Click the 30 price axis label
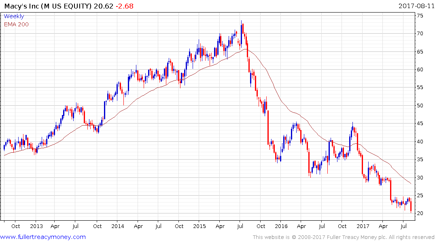The height and width of the screenshot is (243, 435). click(x=420, y=178)
